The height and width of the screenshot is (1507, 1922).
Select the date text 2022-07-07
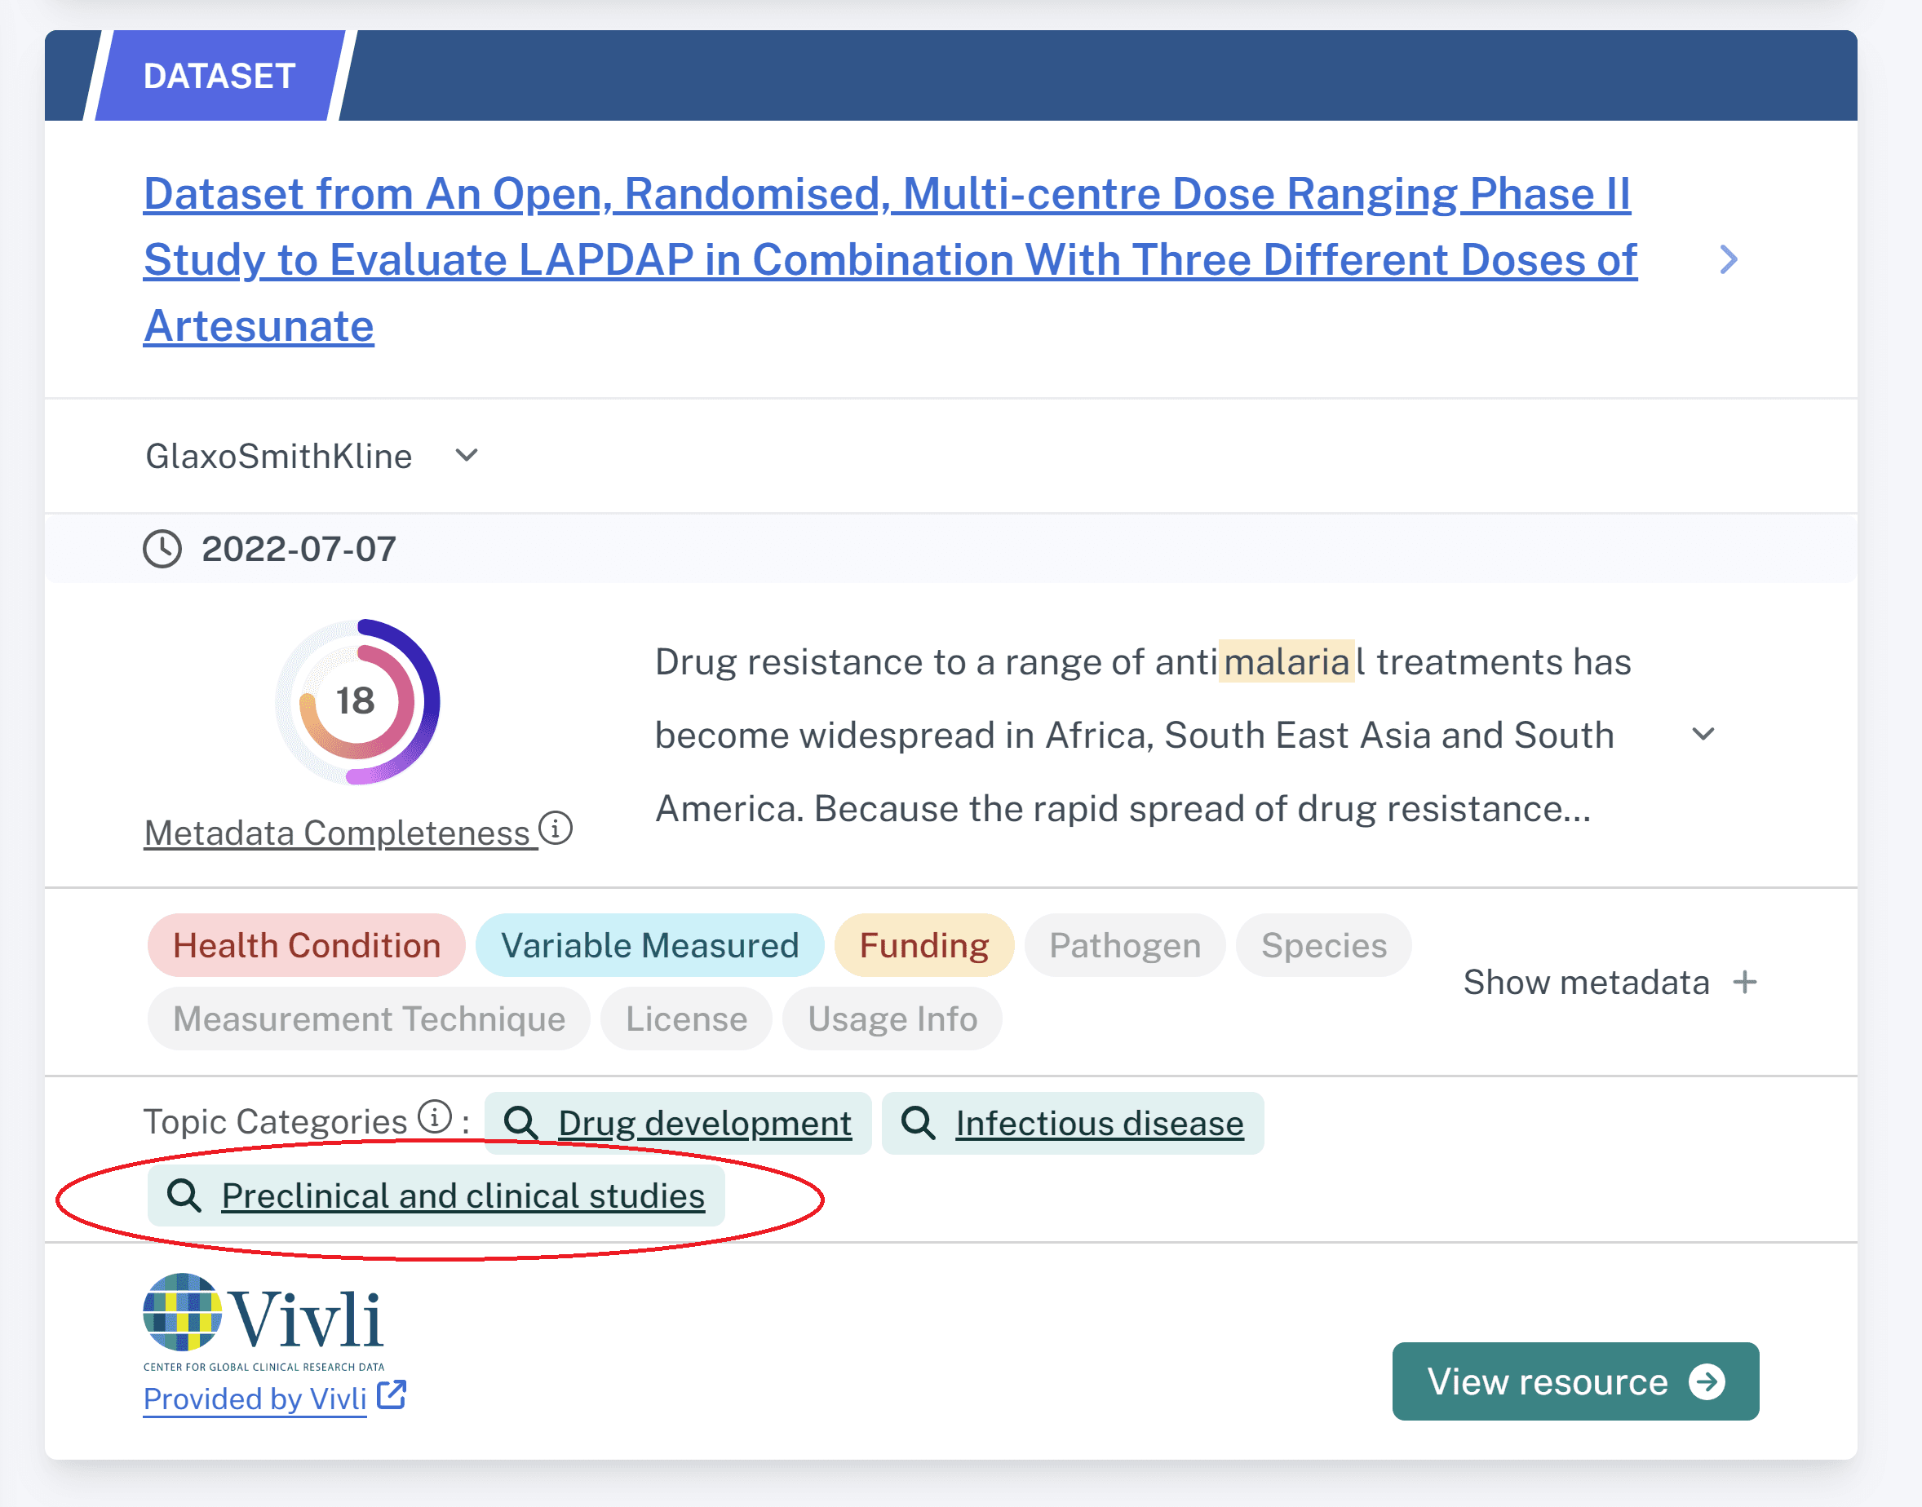coord(299,549)
